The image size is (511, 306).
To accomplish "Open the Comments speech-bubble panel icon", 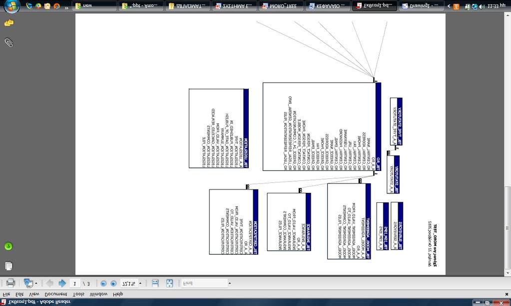I will click(x=9, y=22).
